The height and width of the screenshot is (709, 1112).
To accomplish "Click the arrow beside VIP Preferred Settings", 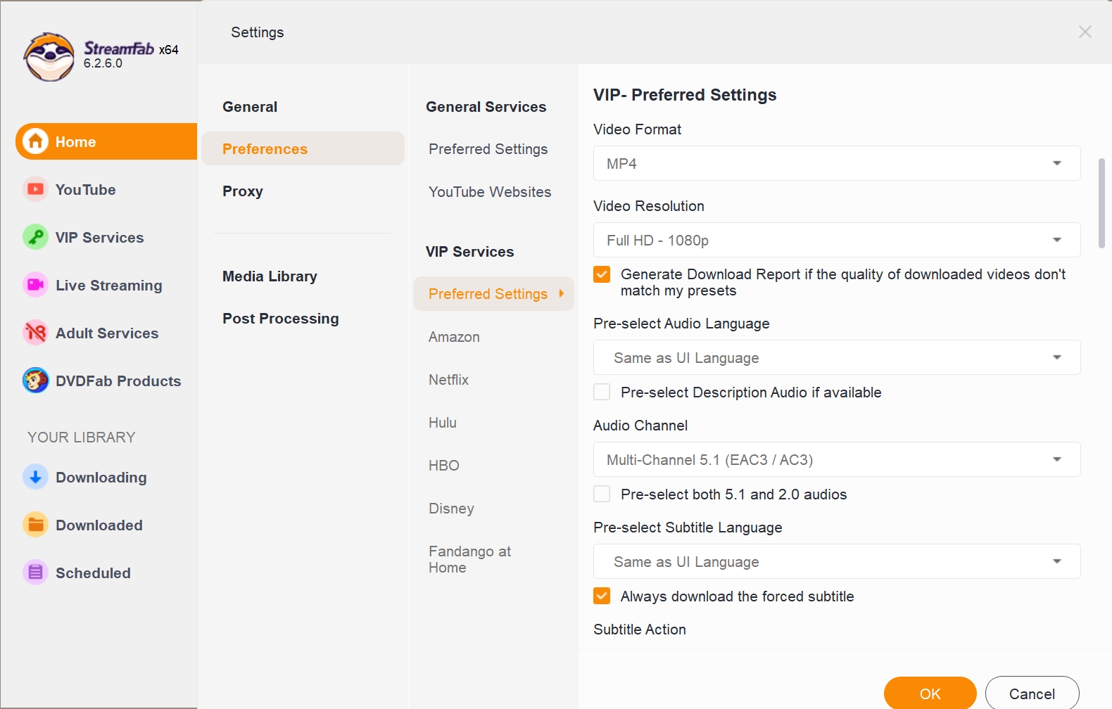I will tap(562, 293).
